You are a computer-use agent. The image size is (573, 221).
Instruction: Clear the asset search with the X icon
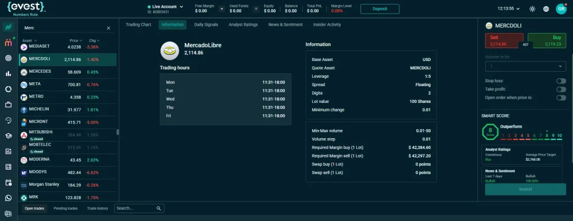point(109,28)
